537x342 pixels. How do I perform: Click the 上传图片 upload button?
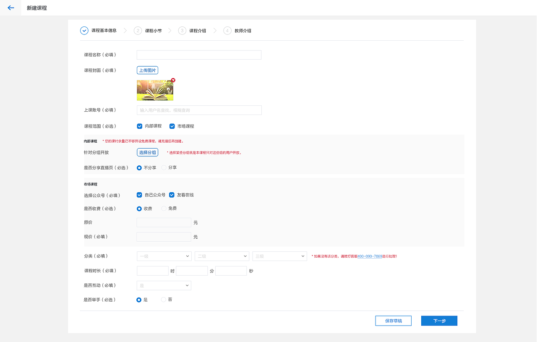[x=147, y=70]
